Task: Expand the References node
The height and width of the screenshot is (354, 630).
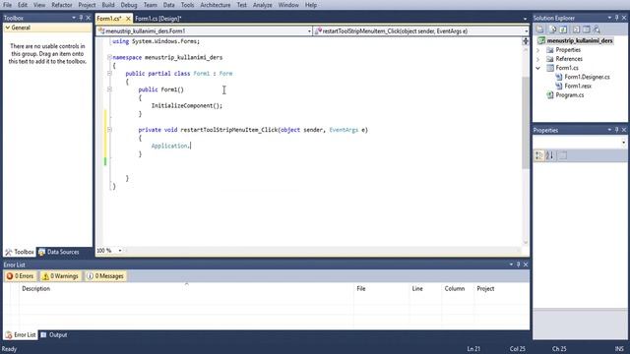Action: click(538, 59)
